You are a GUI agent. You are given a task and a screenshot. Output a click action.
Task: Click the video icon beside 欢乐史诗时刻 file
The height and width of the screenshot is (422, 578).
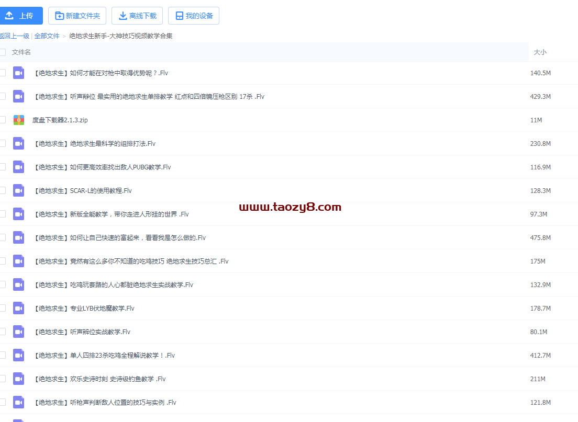point(18,379)
